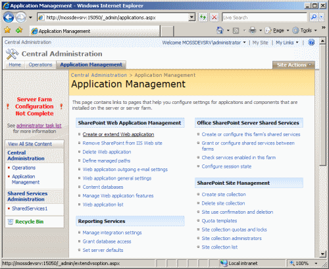Click the vertical scrollbar up arrow
The height and width of the screenshot is (269, 329).
322,41
